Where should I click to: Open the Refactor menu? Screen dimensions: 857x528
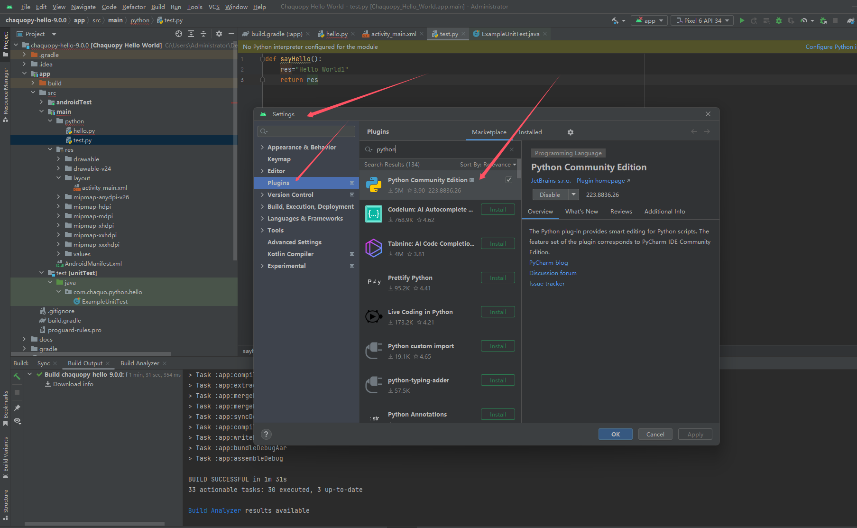[x=134, y=7]
